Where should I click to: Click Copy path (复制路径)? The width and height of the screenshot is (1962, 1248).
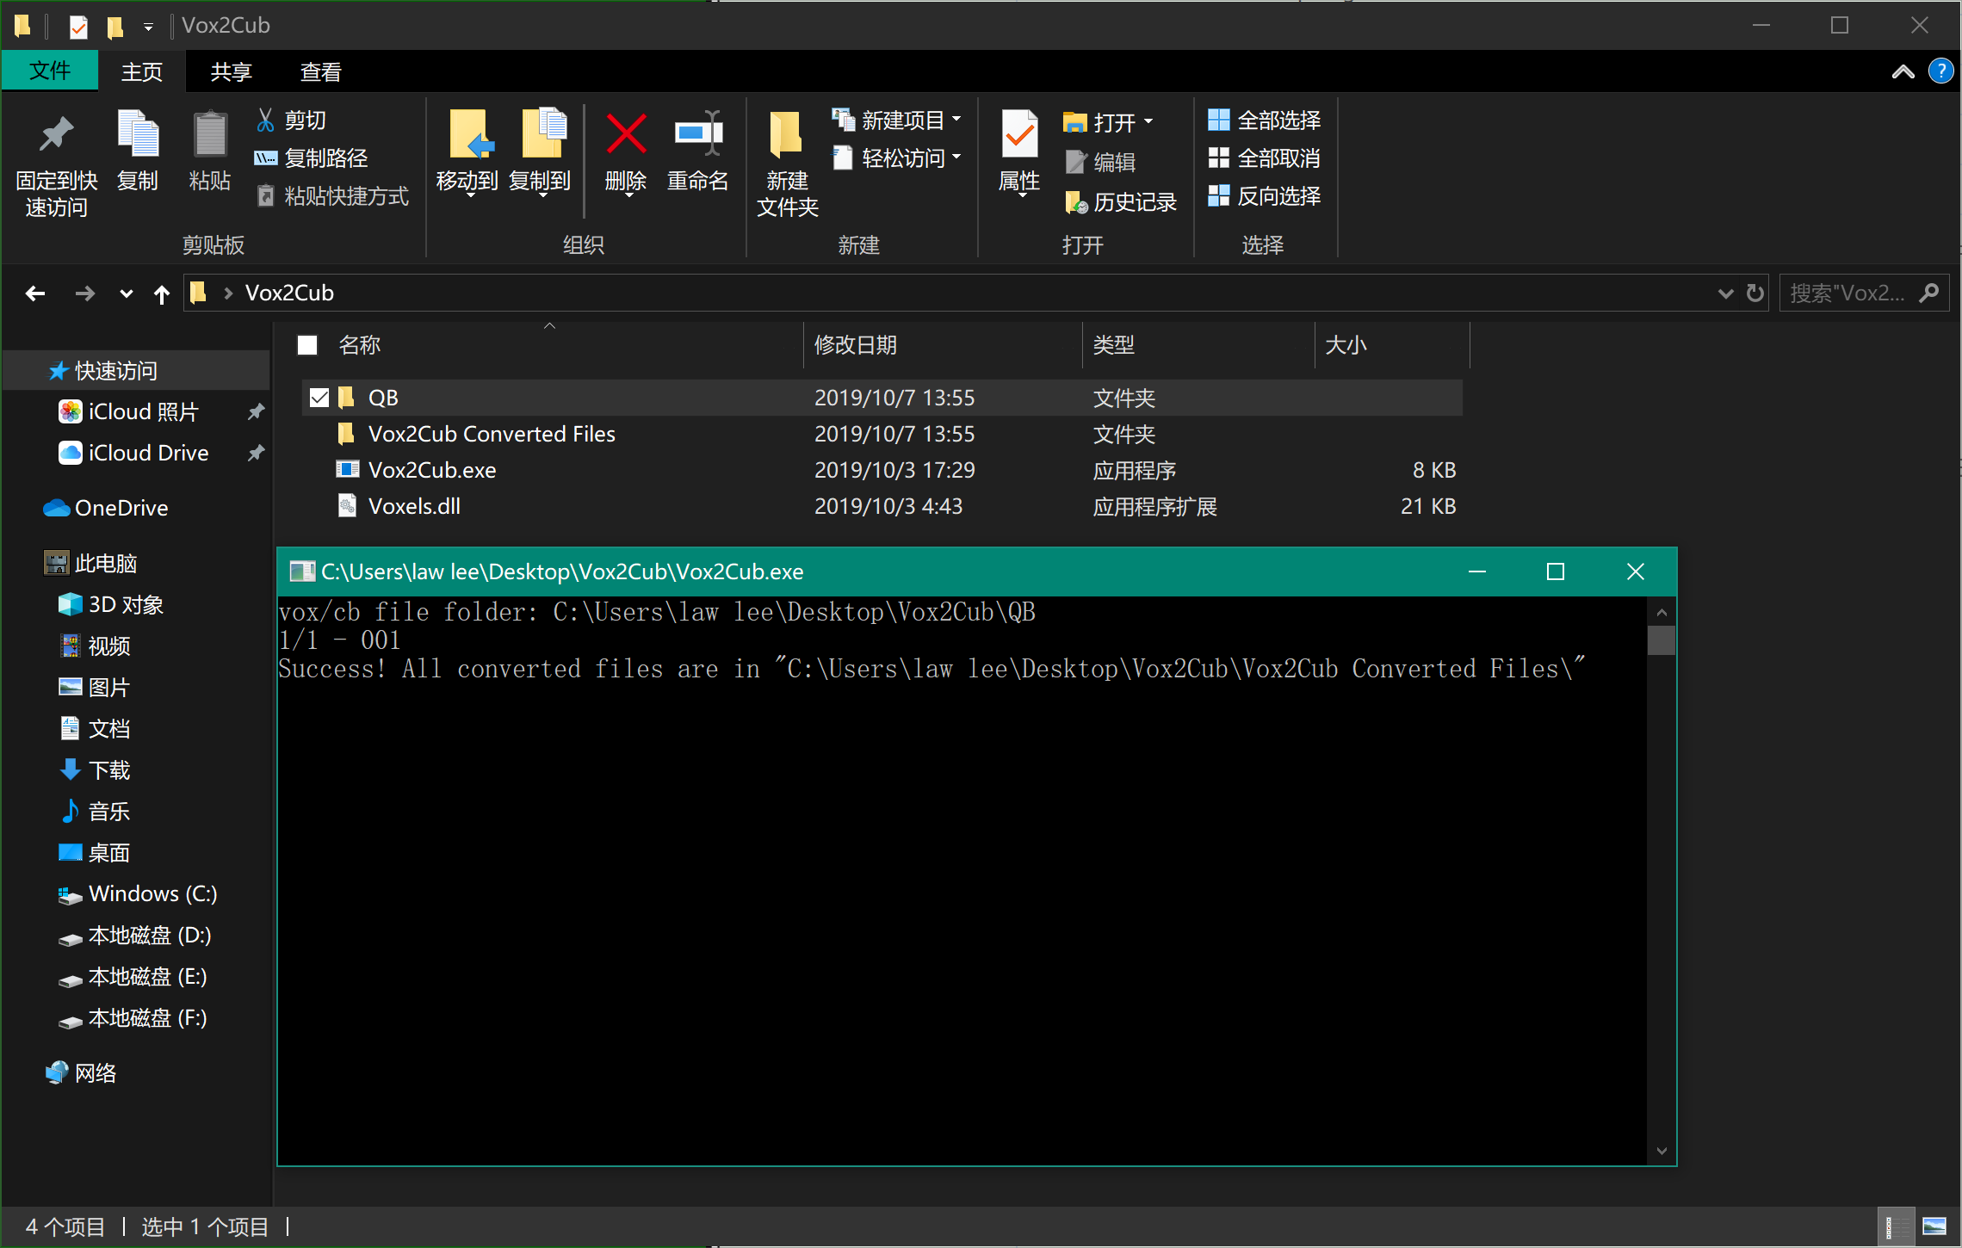click(x=311, y=158)
